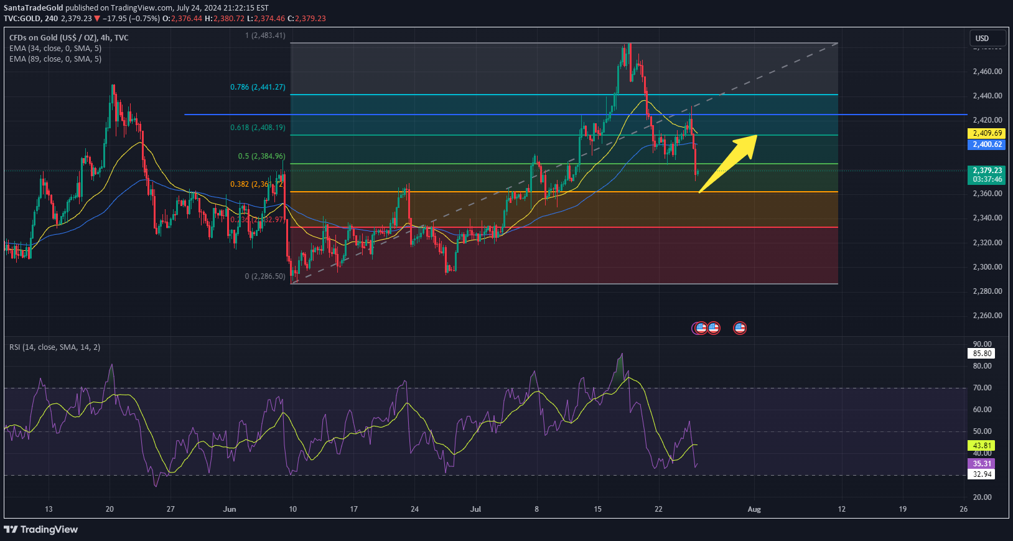
Task: Click the 15 label on the date axis
Action: 597,509
